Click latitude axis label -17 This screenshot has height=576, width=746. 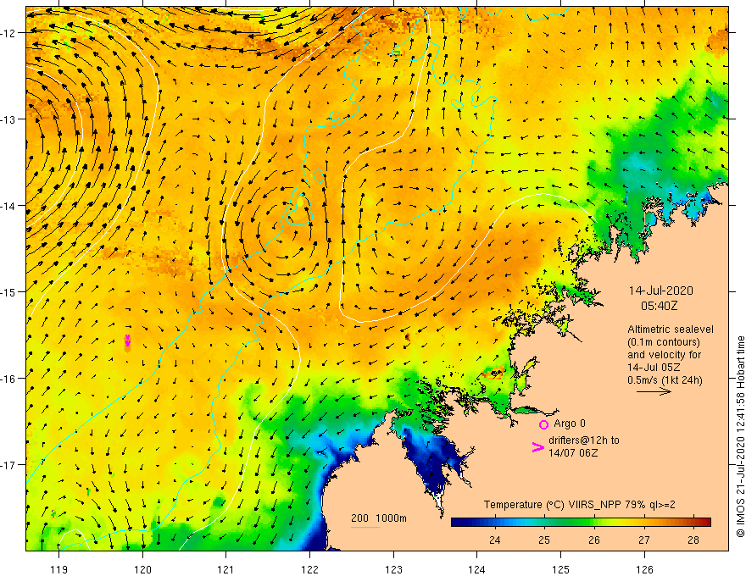[x=9, y=465]
